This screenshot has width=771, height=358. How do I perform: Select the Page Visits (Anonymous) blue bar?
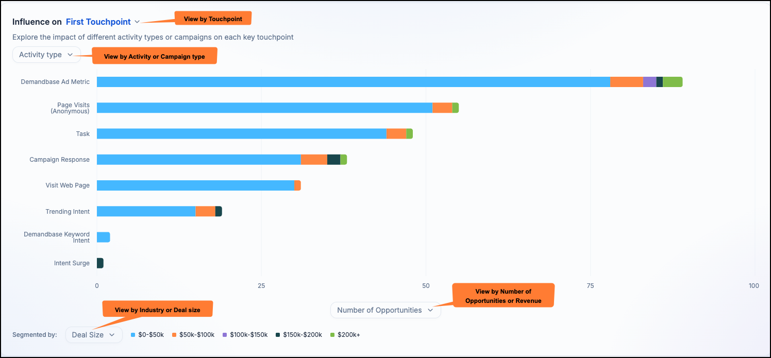point(264,108)
